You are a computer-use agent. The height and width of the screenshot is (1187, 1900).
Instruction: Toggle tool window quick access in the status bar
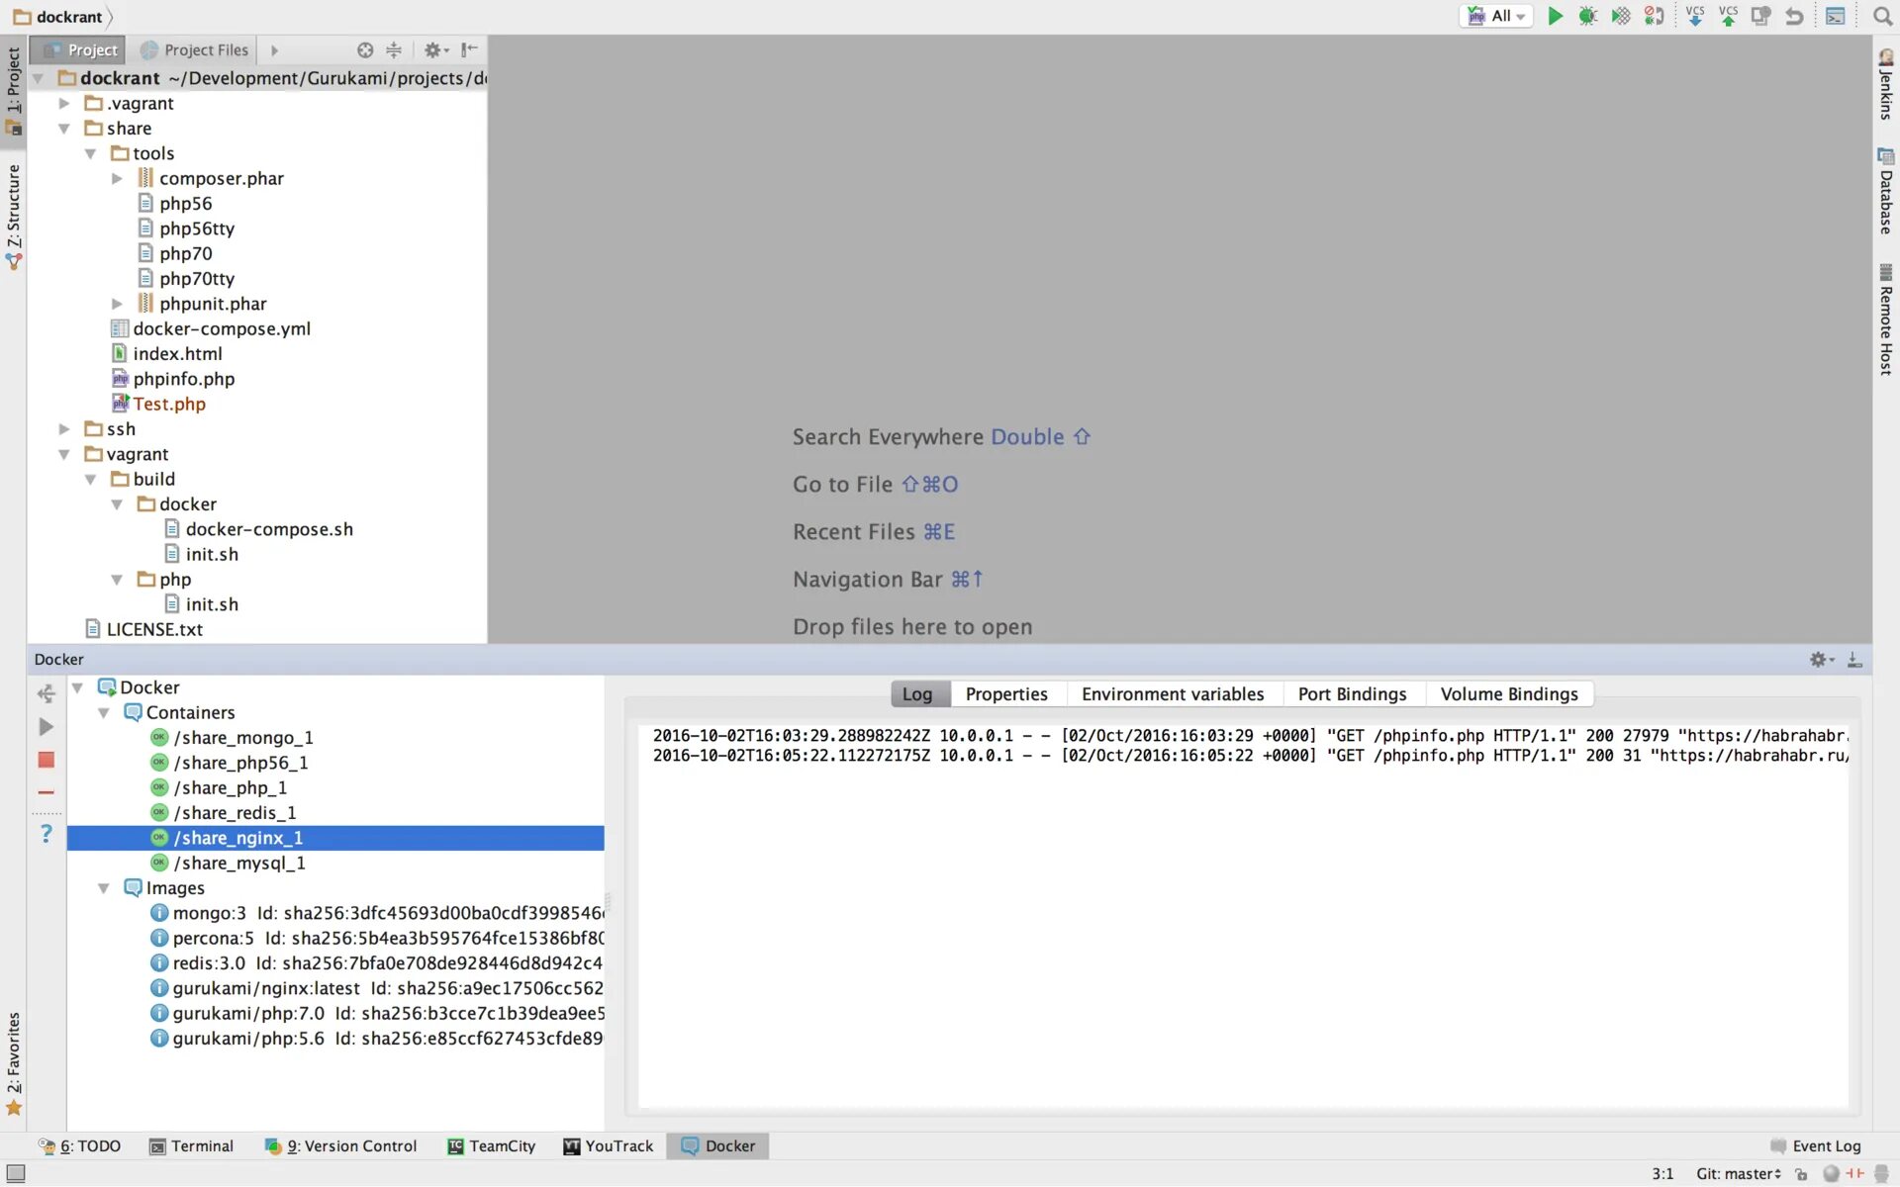click(x=16, y=1173)
